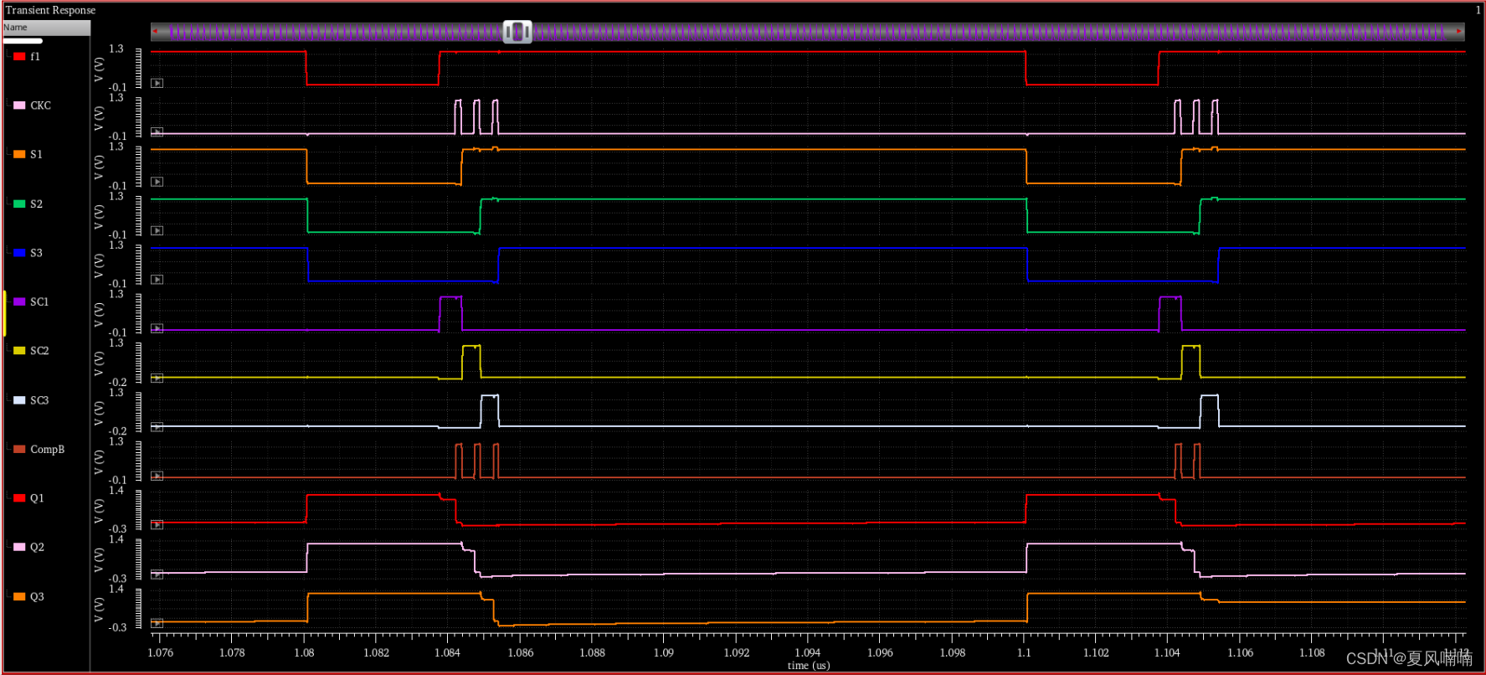This screenshot has width=1486, height=675.
Task: Select signal Q2 in the name list
Action: pos(37,547)
